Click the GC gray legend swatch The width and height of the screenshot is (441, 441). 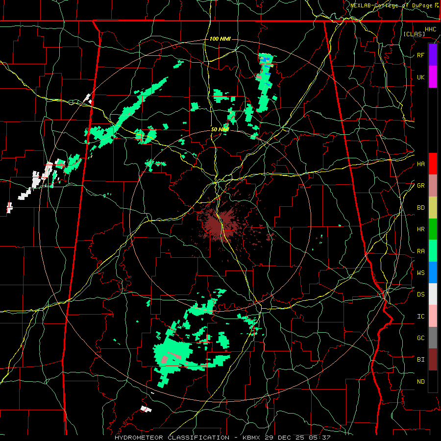click(x=433, y=338)
